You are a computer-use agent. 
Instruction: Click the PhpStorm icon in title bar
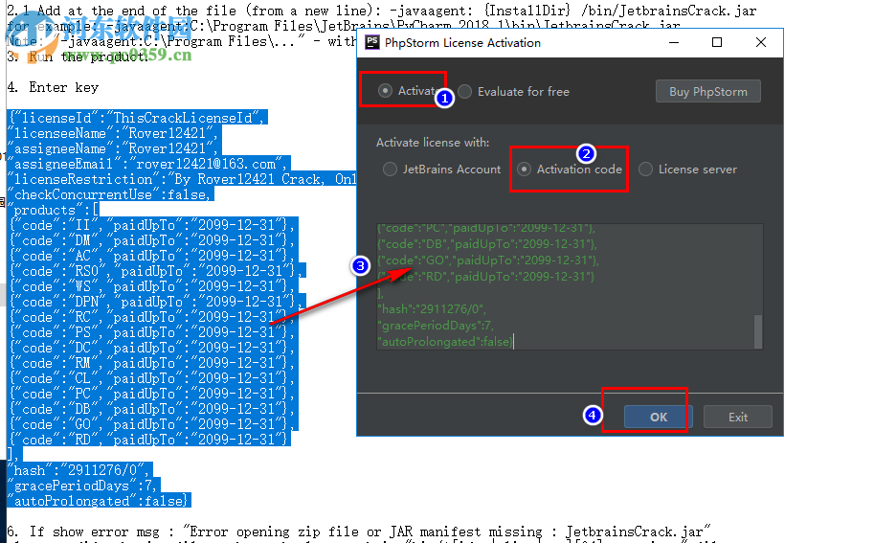tap(371, 42)
